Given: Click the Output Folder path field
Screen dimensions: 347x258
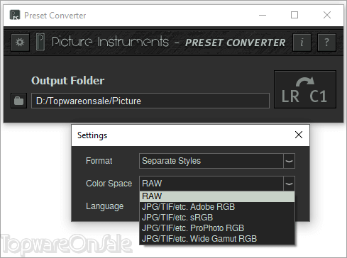Looking at the screenshot, I should [x=150, y=101].
